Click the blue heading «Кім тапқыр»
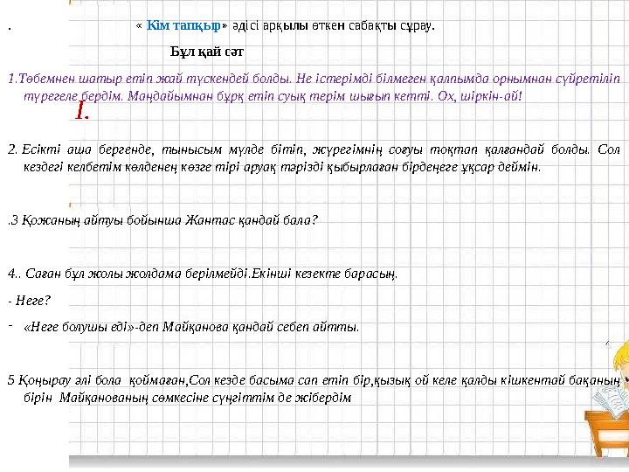629x472 pixels. tap(184, 25)
